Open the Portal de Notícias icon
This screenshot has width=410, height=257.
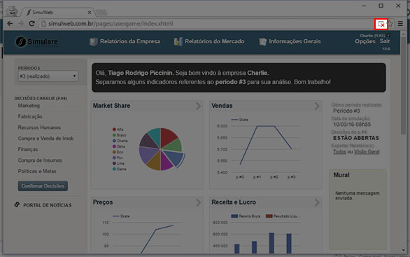coord(17,204)
